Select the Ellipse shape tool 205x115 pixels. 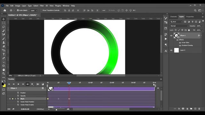click(x=4, y=66)
